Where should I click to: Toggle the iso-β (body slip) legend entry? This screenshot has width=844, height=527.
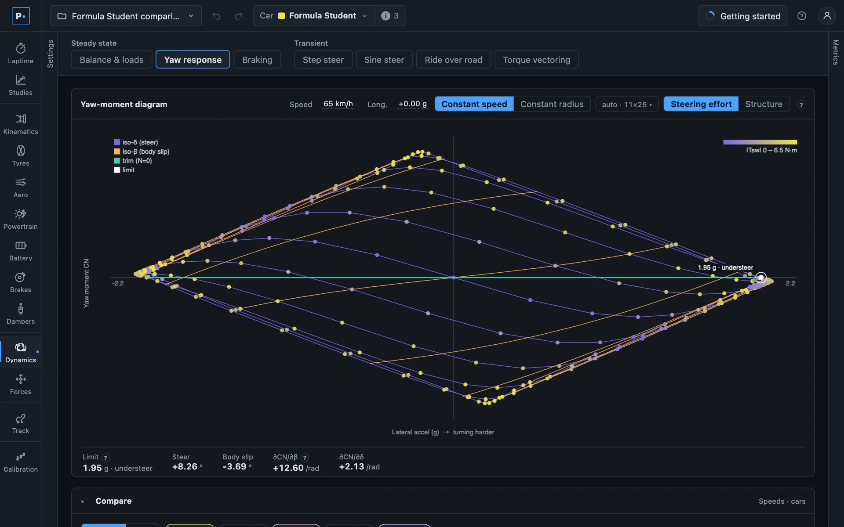click(142, 152)
